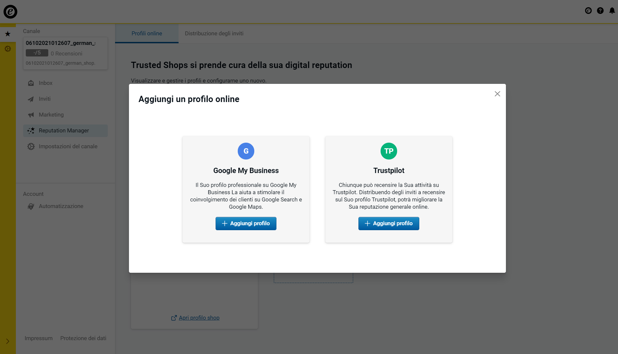
Task: Click the Trustpilot heading
Action: click(389, 170)
